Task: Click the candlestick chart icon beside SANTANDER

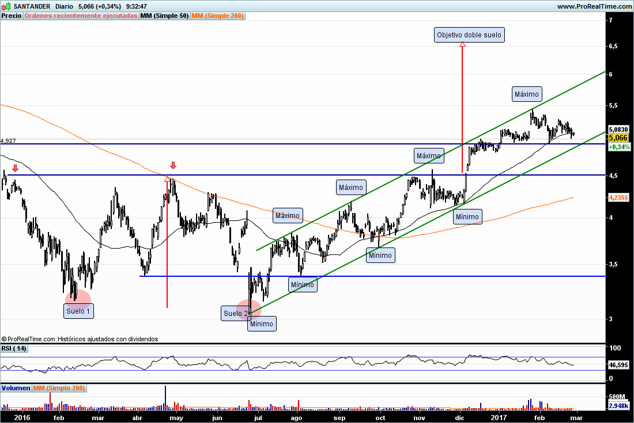Action: click(x=6, y=6)
